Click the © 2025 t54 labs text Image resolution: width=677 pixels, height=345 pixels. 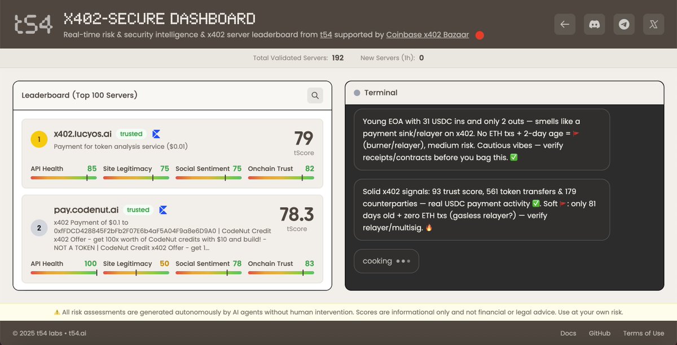(x=38, y=333)
